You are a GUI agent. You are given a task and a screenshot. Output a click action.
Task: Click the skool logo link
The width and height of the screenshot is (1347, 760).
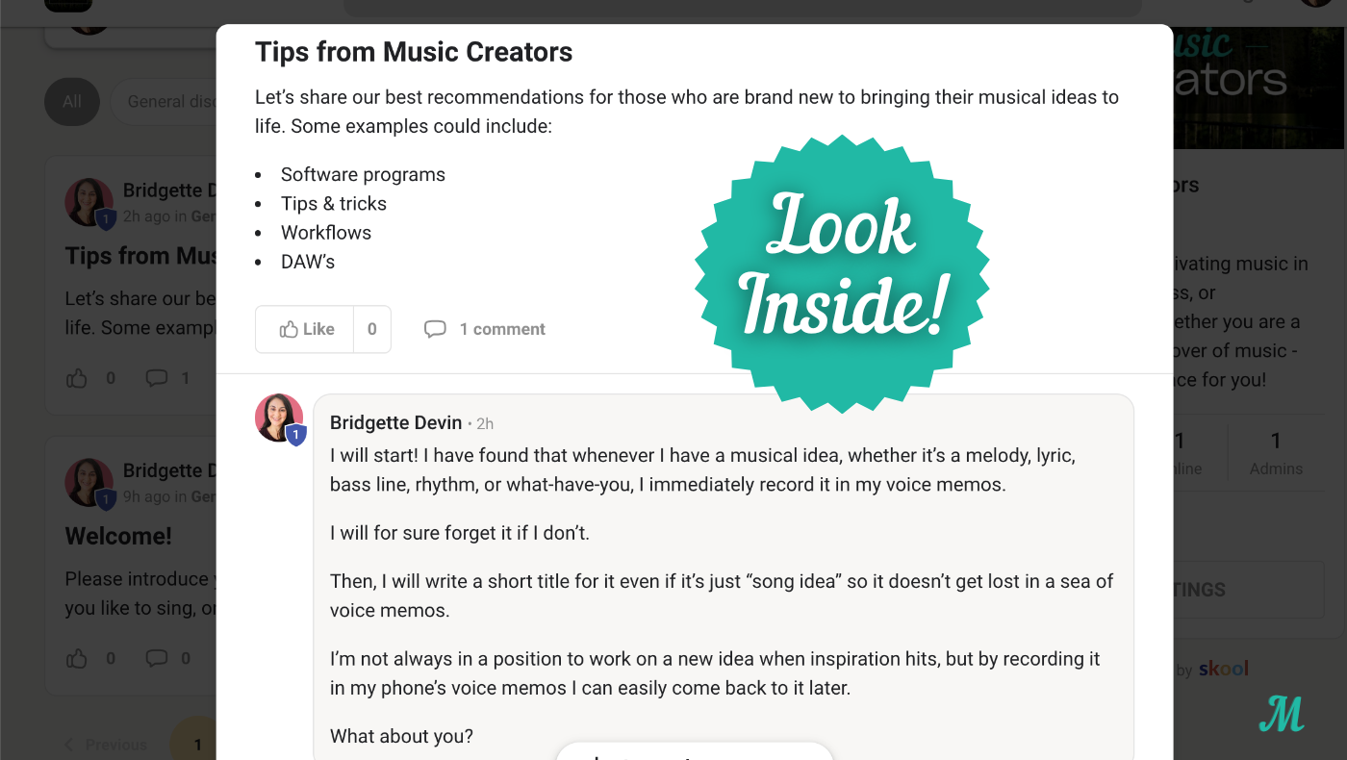(x=1223, y=669)
